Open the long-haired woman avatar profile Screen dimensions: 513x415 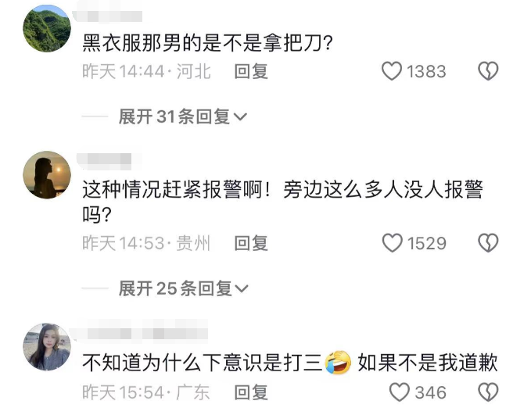click(x=47, y=347)
